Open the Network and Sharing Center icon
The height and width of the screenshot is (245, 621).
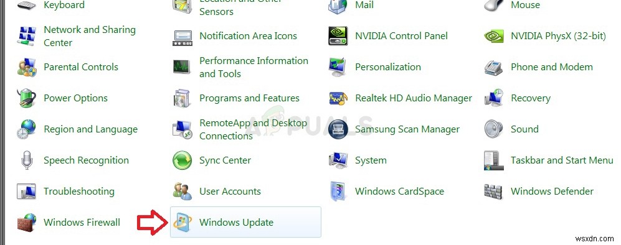tap(27, 36)
